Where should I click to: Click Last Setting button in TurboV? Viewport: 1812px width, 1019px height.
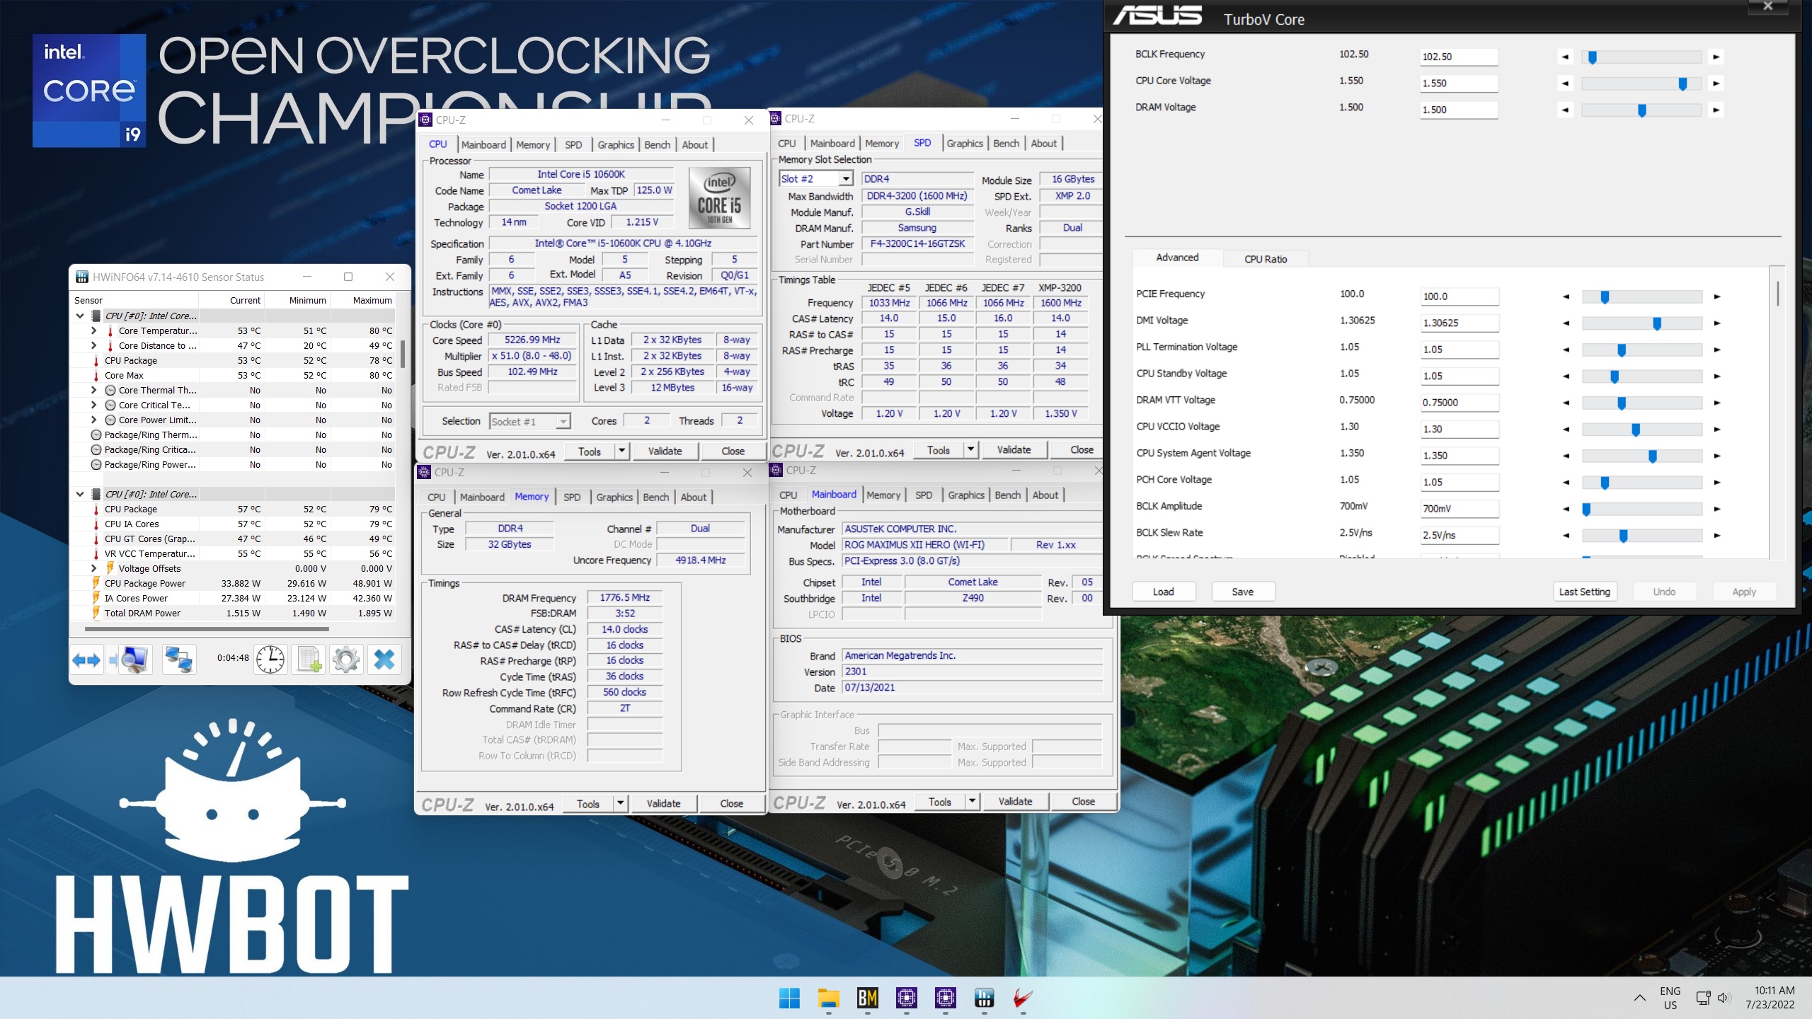click(x=1584, y=592)
